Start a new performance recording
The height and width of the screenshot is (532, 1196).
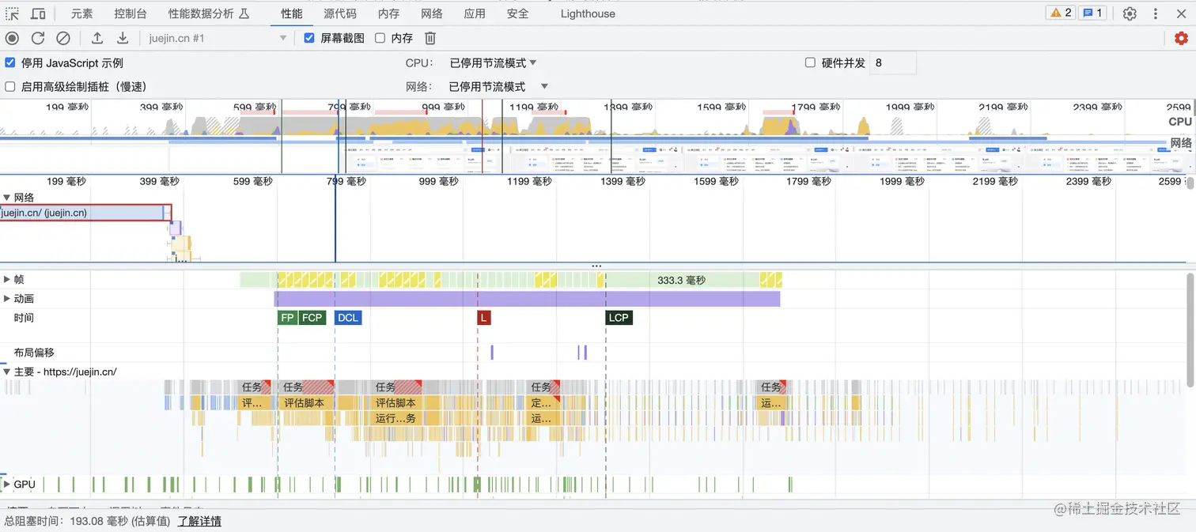tap(11, 38)
